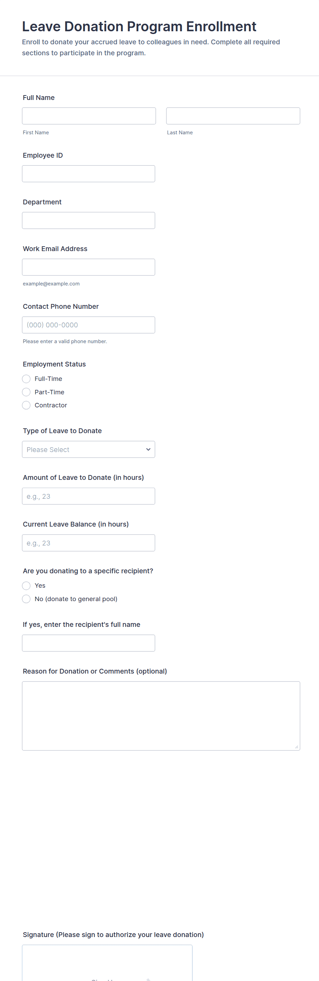This screenshot has width=319, height=981.
Task: Select the Department input box
Action: [x=88, y=221]
